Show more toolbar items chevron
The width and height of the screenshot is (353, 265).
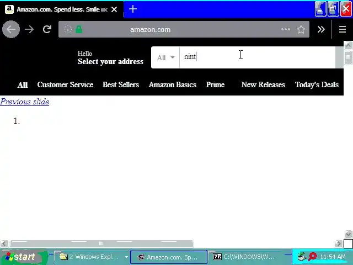click(321, 29)
